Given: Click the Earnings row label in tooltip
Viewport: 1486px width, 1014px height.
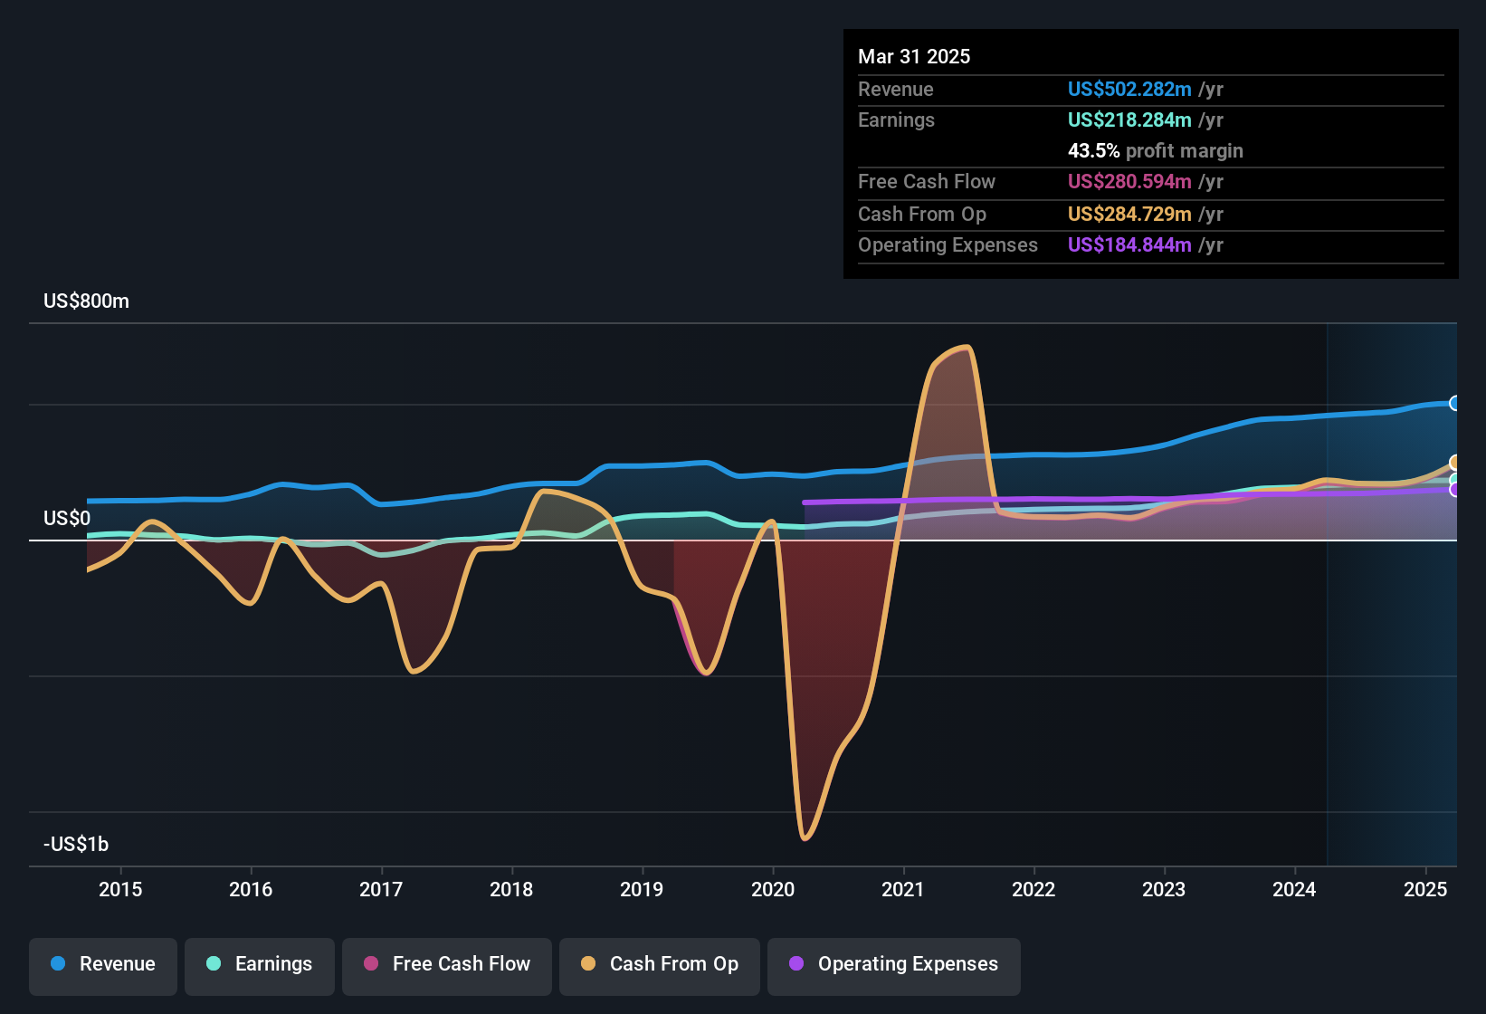Looking at the screenshot, I should pyautogui.click(x=896, y=120).
